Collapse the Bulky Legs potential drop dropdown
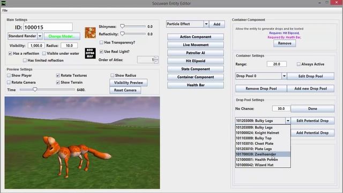343x193 pixels. 288,121
